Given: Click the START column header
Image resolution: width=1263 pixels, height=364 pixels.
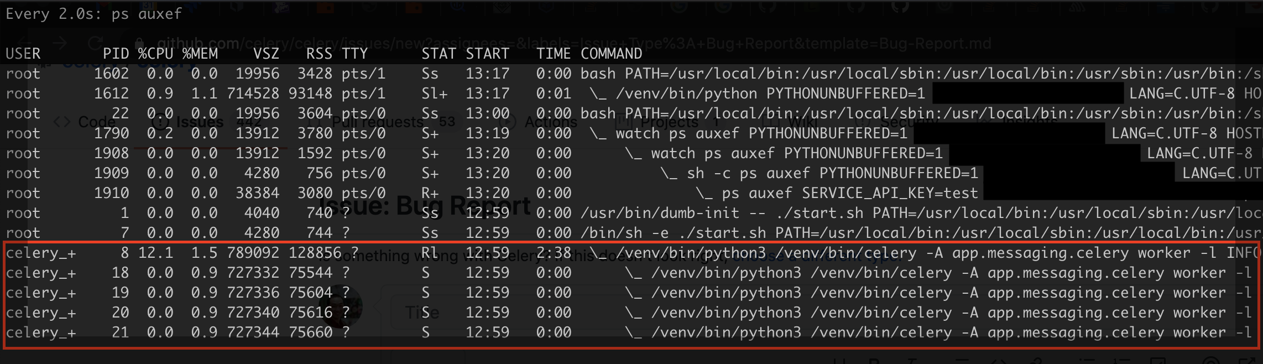Looking at the screenshot, I should pyautogui.click(x=487, y=54).
